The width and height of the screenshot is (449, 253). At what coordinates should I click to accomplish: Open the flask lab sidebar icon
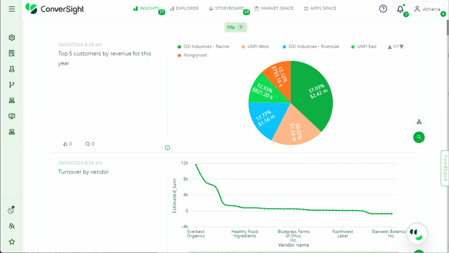(12, 69)
